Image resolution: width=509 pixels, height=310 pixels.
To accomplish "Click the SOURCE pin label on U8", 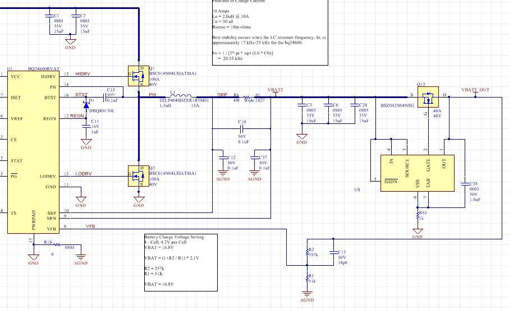I will [x=407, y=168].
